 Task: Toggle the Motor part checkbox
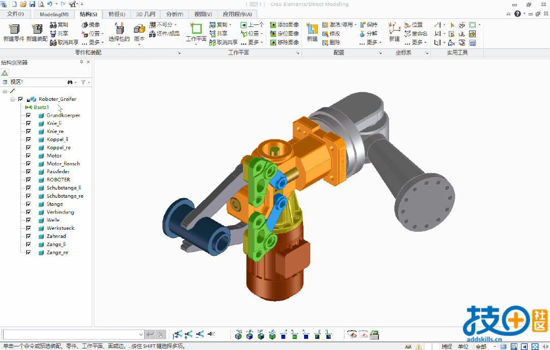pyautogui.click(x=29, y=156)
